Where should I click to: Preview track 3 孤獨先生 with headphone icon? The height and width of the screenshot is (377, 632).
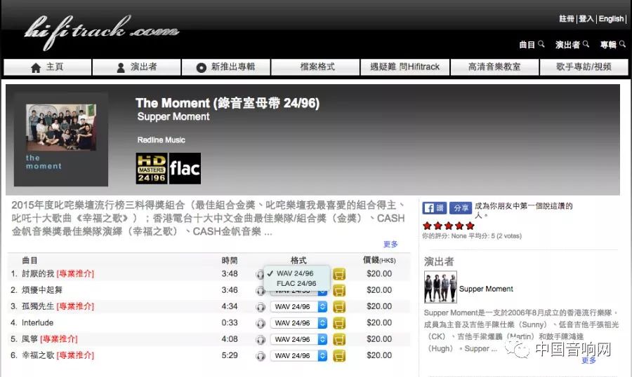(261, 307)
